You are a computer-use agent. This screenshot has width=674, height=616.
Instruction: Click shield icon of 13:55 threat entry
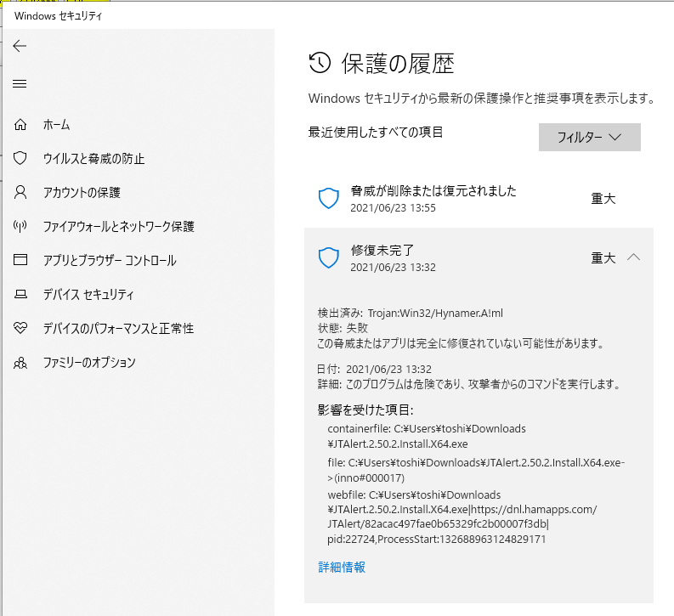click(x=329, y=199)
